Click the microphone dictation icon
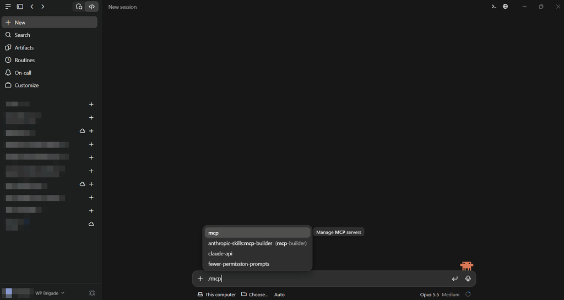 pyautogui.click(x=468, y=279)
